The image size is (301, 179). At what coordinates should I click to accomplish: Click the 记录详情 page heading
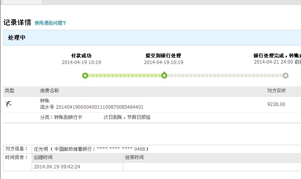[x=17, y=22]
